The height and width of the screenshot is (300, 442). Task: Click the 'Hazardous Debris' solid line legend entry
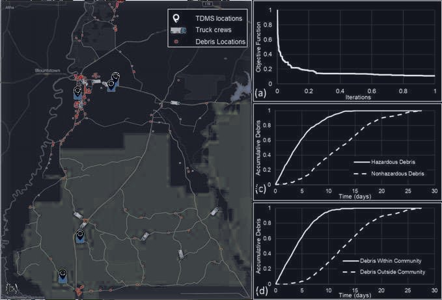click(385, 162)
